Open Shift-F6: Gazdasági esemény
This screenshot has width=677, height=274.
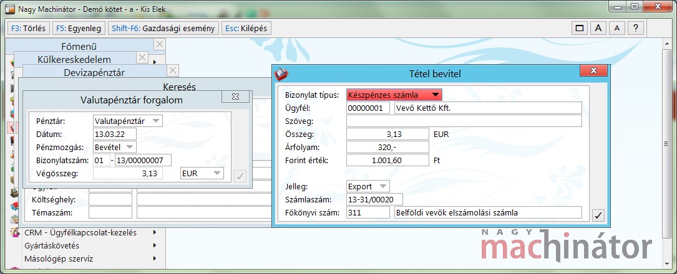pos(163,29)
